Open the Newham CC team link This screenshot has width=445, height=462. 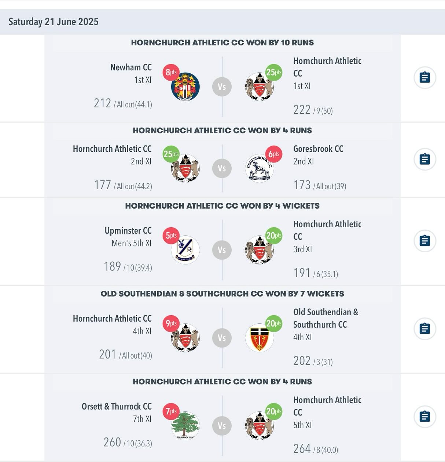pos(131,67)
